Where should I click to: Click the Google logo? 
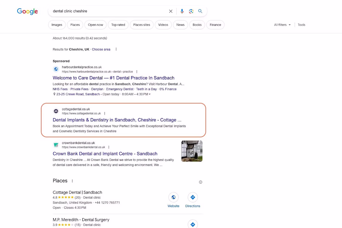[27, 12]
